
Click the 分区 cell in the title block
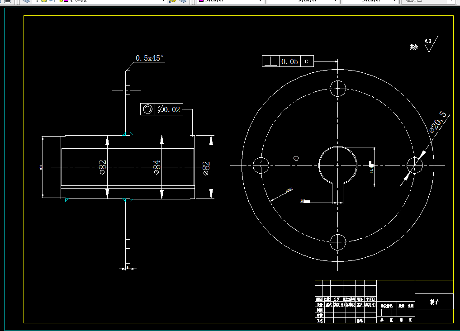pyautogui.click(x=337, y=299)
